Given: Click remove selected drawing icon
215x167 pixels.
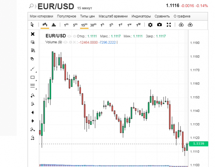Looking at the screenshot, I should tap(33, 42).
